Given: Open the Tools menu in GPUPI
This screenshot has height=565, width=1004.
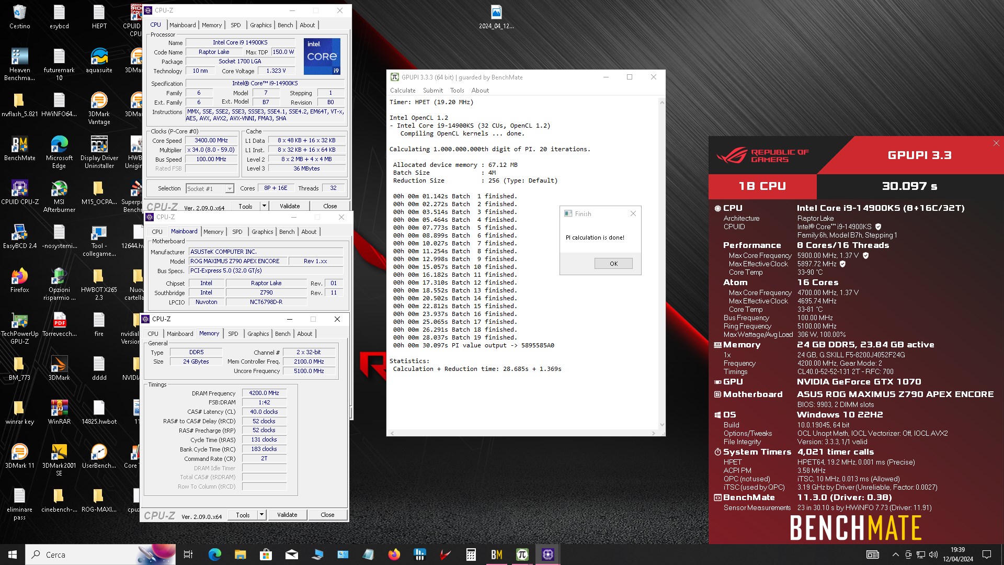Looking at the screenshot, I should pos(457,91).
